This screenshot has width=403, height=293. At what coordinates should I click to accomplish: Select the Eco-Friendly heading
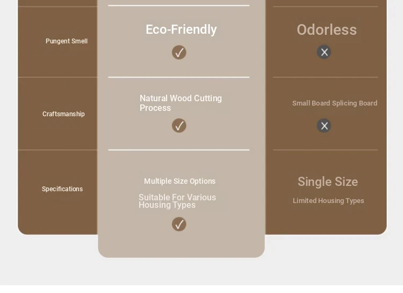click(181, 29)
